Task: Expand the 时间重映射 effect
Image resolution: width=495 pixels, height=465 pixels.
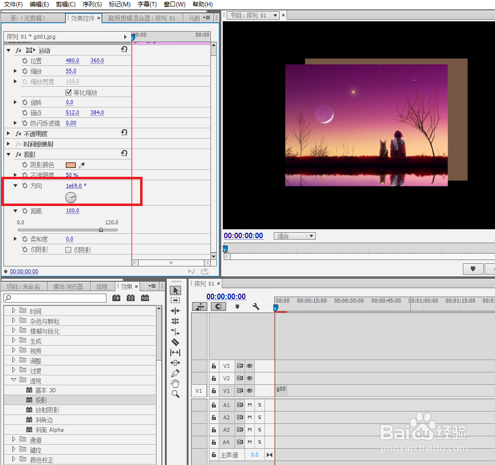Action: [x=8, y=144]
